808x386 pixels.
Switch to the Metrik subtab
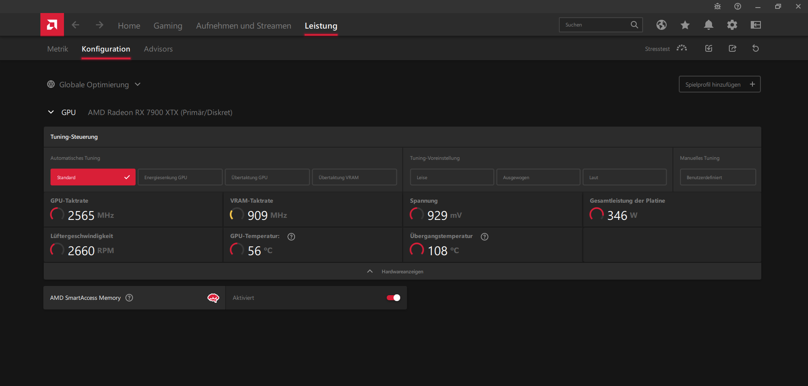(58, 49)
